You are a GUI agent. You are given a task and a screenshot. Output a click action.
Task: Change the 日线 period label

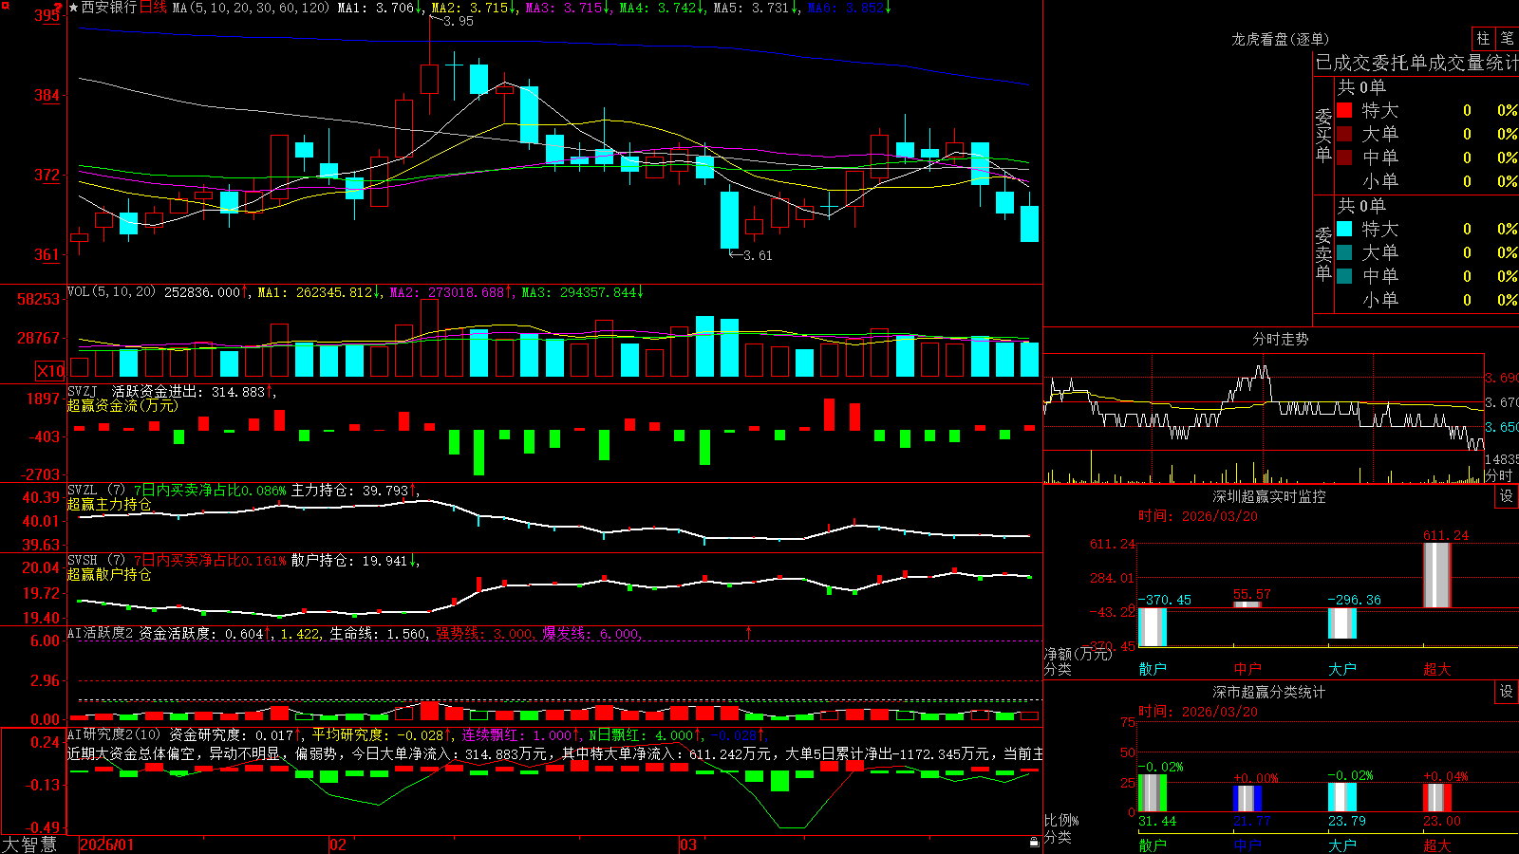click(153, 8)
